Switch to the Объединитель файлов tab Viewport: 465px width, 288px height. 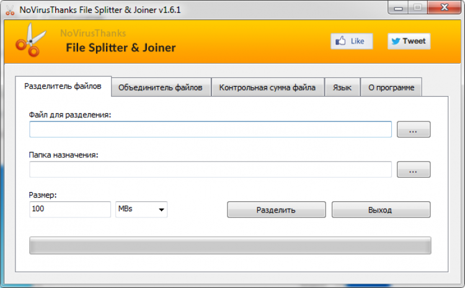(x=161, y=87)
